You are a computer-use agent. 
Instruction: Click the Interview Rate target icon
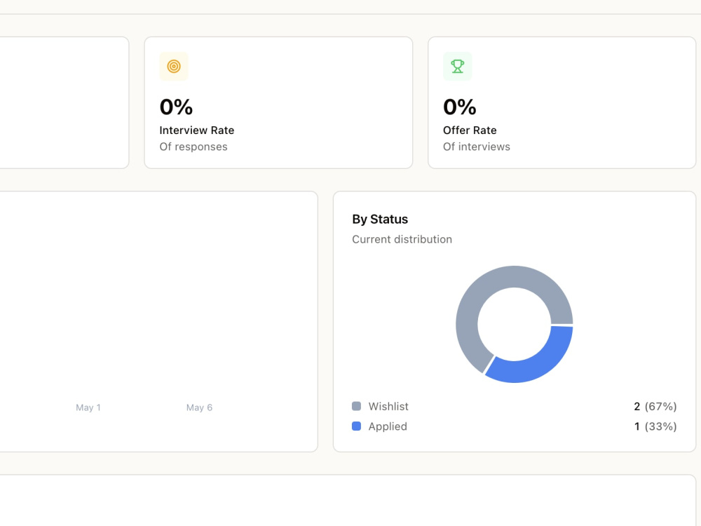pyautogui.click(x=174, y=66)
